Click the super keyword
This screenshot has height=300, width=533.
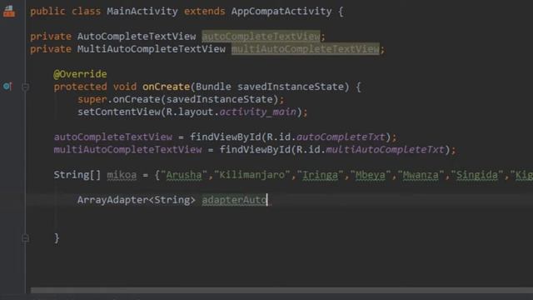pos(92,99)
